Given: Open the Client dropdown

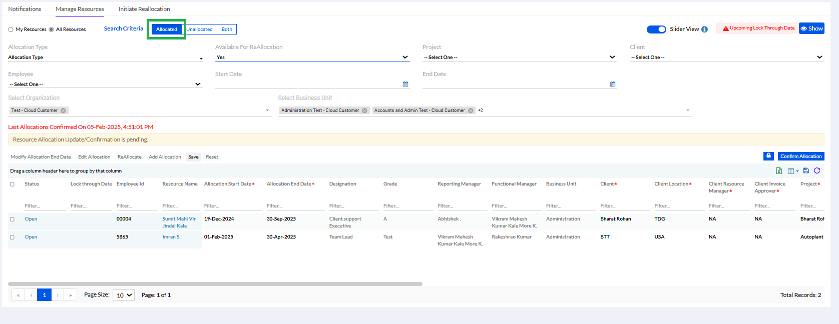Looking at the screenshot, I should click(727, 57).
